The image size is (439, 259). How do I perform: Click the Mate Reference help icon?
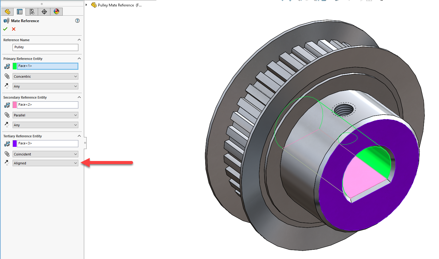click(77, 21)
